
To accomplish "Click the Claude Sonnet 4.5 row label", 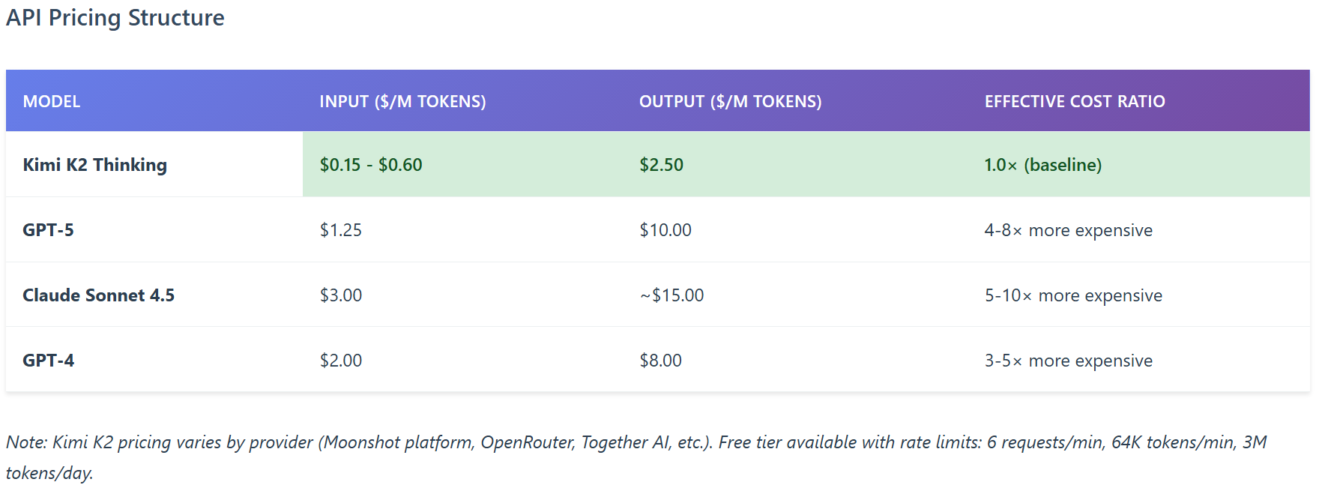I will click(x=98, y=295).
